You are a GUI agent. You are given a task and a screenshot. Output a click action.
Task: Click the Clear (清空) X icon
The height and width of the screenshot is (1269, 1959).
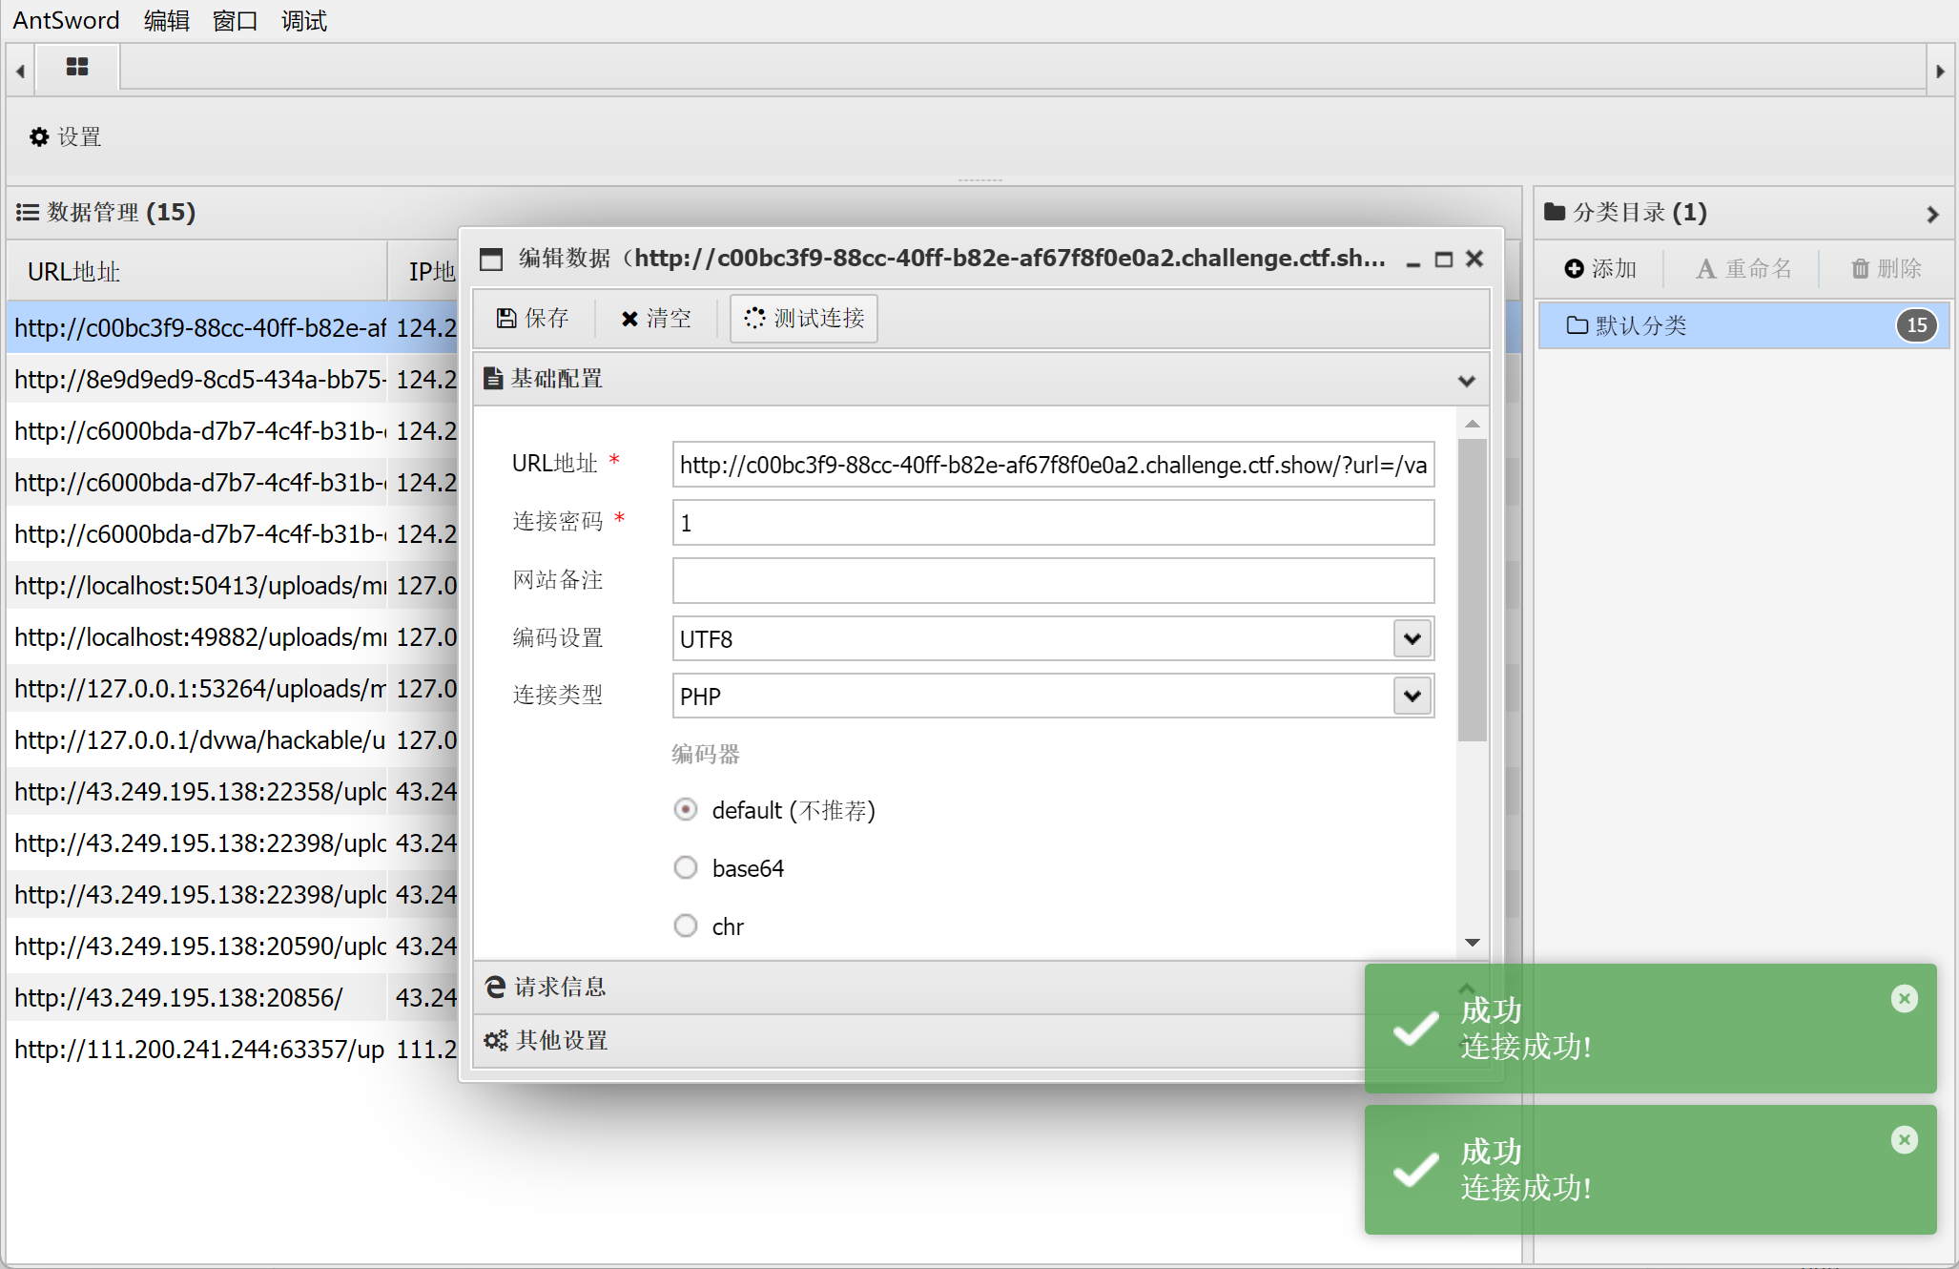pos(629,319)
